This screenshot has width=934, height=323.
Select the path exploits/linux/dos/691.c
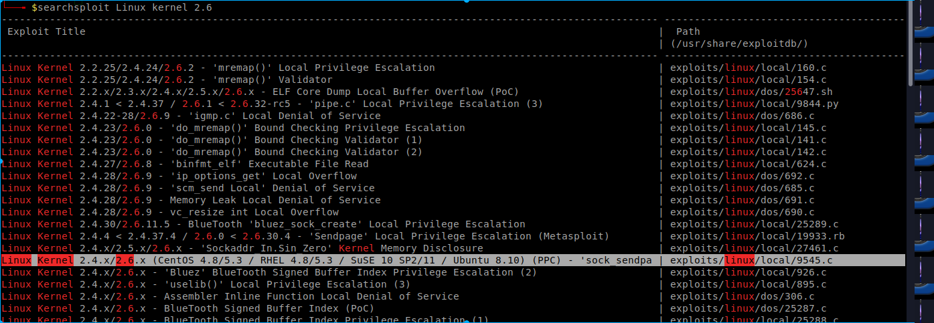(x=743, y=200)
